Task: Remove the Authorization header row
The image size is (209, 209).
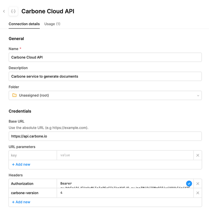Action: (x=198, y=184)
